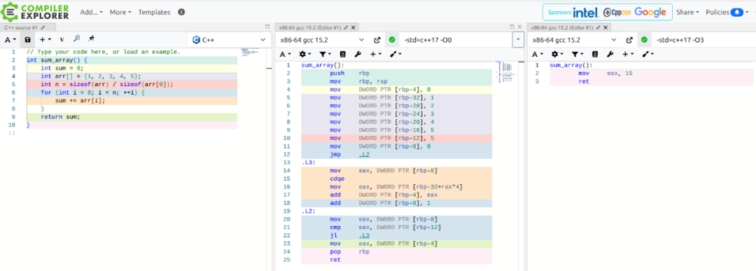Viewport: 756px width, 271px height.
Task: Pop out the compiler picker in the -O3 pane
Action: [629, 40]
